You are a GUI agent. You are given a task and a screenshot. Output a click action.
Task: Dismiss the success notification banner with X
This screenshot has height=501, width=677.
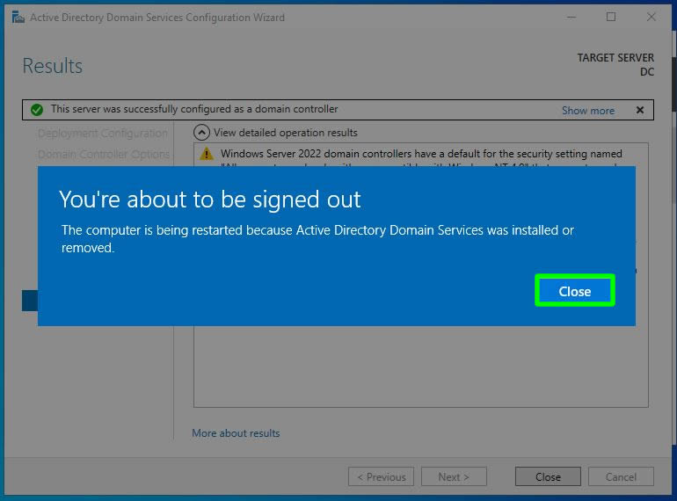(x=639, y=110)
